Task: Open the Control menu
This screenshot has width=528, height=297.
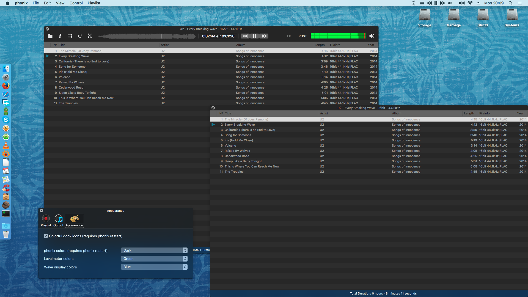Action: coord(76,3)
